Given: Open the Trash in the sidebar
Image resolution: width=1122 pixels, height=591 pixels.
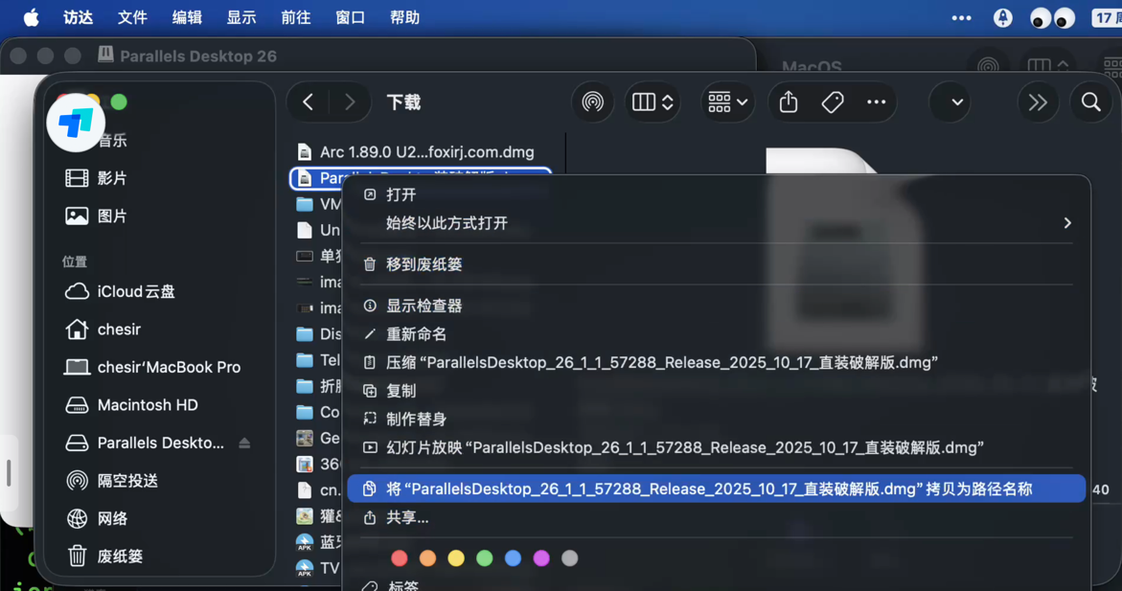Looking at the screenshot, I should [120, 556].
